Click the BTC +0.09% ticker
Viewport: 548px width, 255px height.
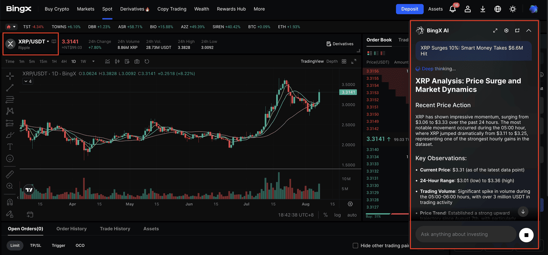(x=259, y=27)
